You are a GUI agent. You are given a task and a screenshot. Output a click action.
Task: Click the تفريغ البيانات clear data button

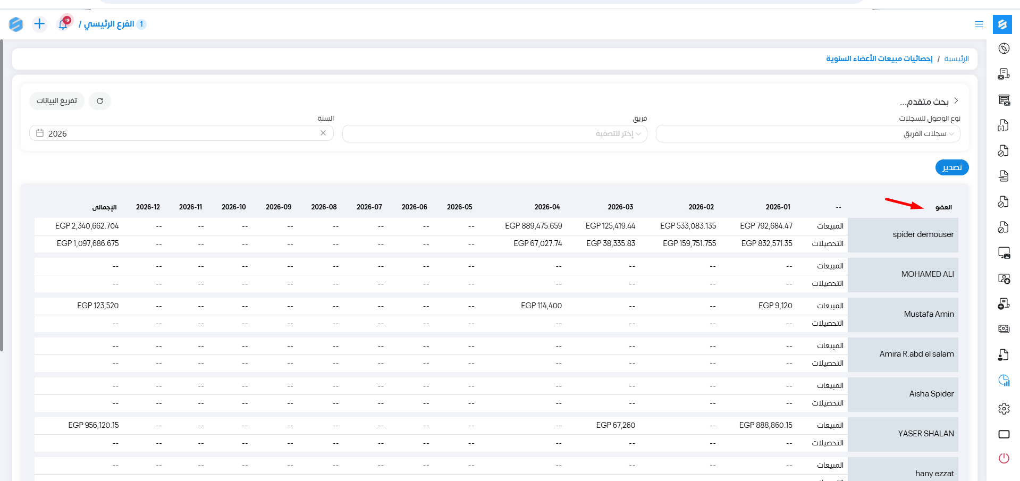(x=57, y=101)
